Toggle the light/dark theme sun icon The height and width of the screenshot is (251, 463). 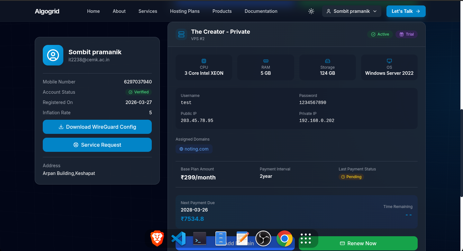click(311, 11)
